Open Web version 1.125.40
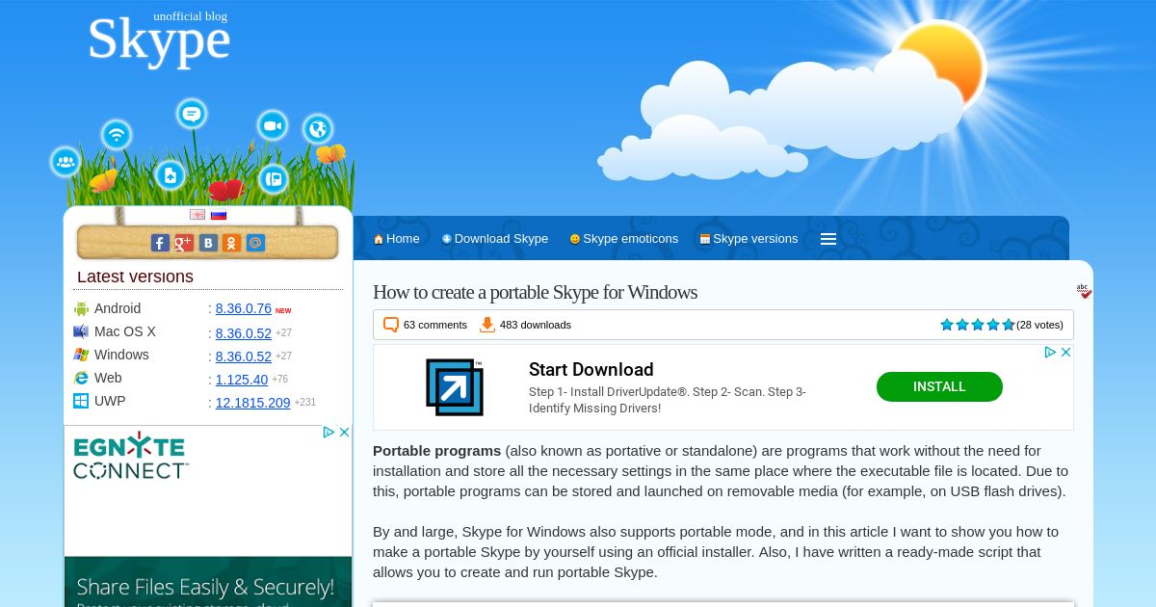Image resolution: width=1156 pixels, height=607 pixels. point(242,380)
